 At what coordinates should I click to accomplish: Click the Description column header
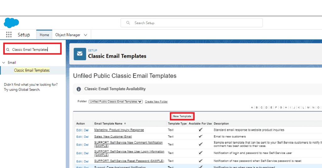click(x=221, y=123)
